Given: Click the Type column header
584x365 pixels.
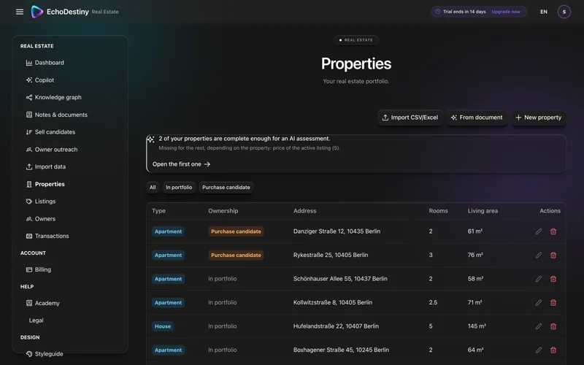Looking at the screenshot, I should tap(158, 211).
